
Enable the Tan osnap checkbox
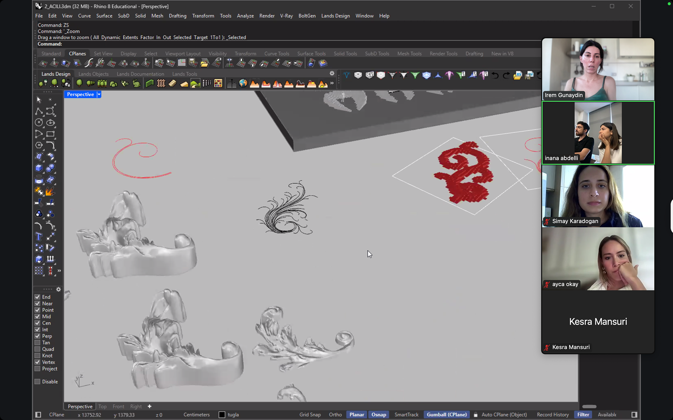[x=38, y=343]
